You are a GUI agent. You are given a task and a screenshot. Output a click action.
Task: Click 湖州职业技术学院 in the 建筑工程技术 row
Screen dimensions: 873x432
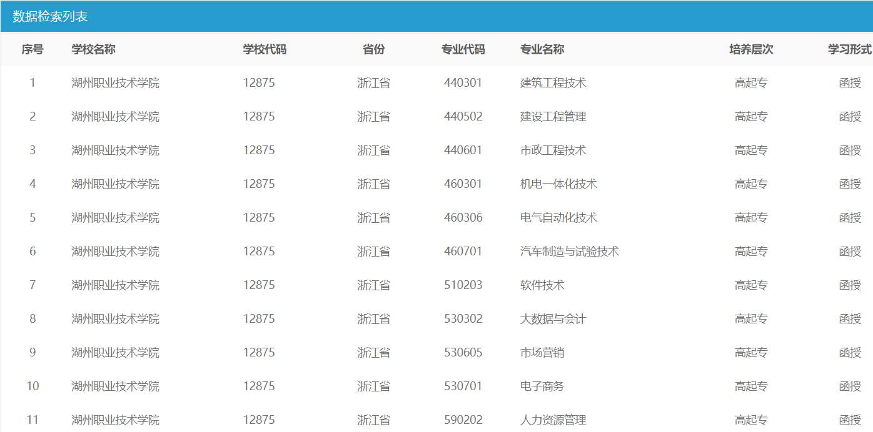[x=115, y=83]
